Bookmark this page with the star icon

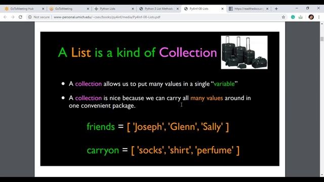[283, 17]
